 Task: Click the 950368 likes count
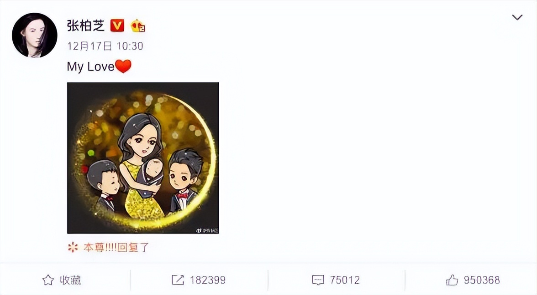point(482,280)
